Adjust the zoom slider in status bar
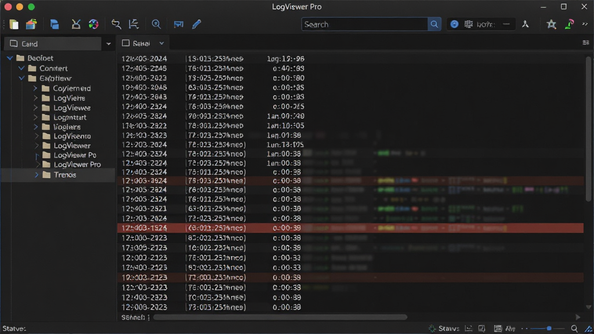The image size is (594, 334). [549, 329]
